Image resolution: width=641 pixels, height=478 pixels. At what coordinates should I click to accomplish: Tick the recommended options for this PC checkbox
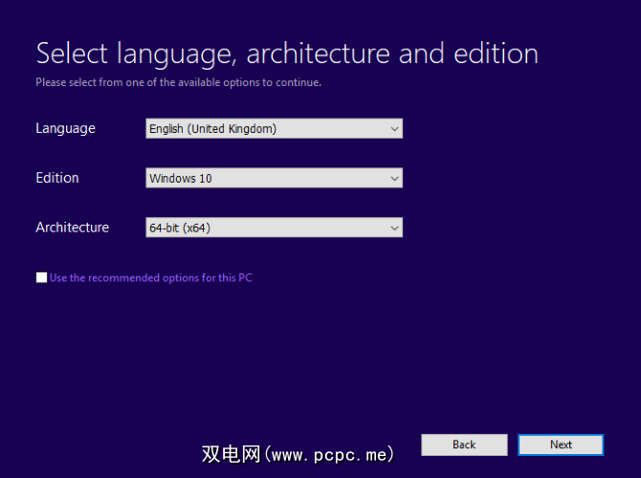pyautogui.click(x=41, y=278)
